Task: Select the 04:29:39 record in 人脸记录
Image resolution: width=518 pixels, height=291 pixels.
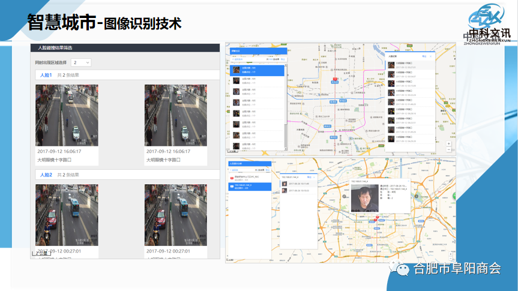Action: tap(410, 139)
